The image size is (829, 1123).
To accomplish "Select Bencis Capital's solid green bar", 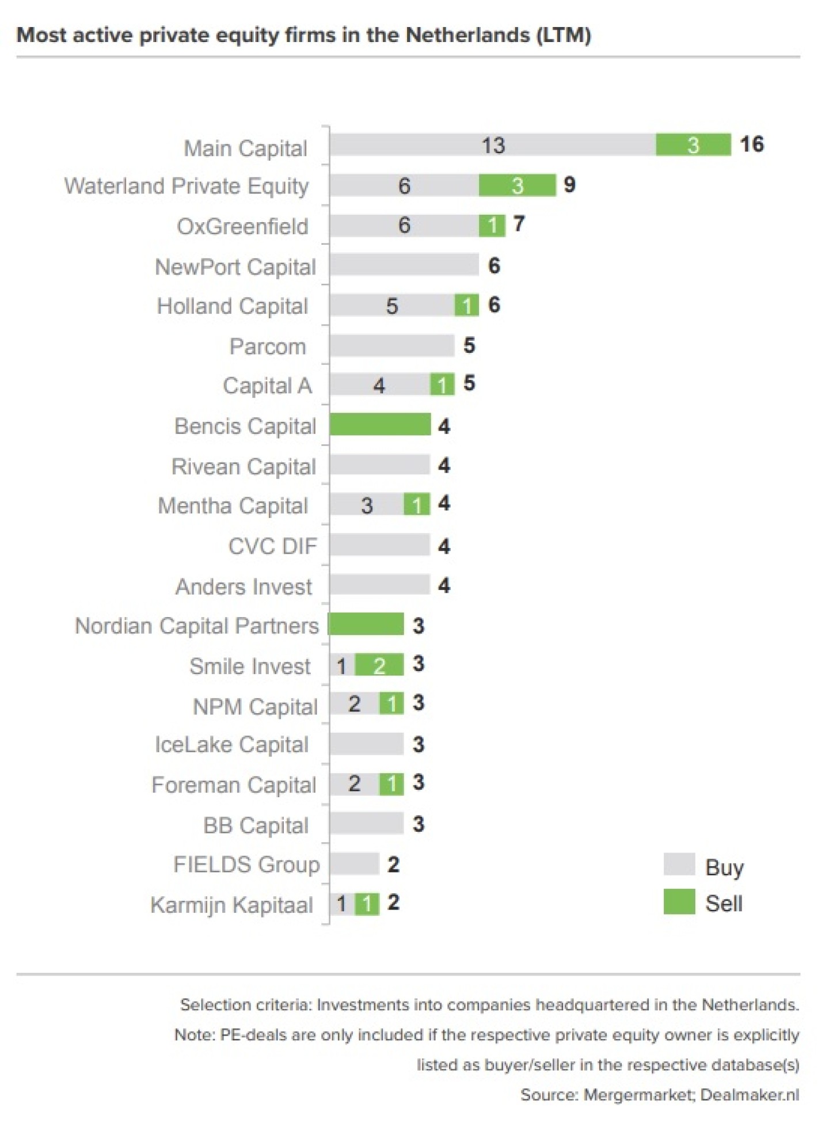I will pos(380,425).
